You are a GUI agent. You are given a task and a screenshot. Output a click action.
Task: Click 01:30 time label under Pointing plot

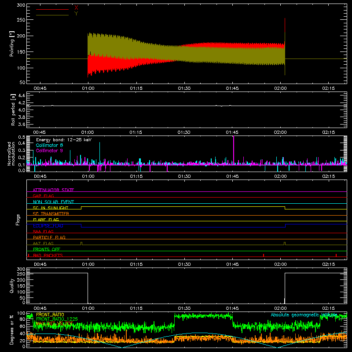click(x=184, y=88)
